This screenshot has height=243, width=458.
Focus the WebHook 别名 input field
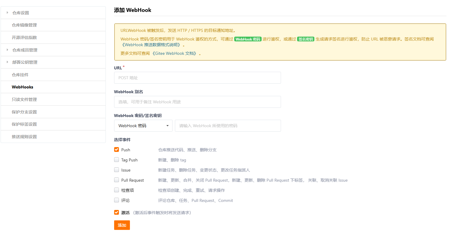197,102
